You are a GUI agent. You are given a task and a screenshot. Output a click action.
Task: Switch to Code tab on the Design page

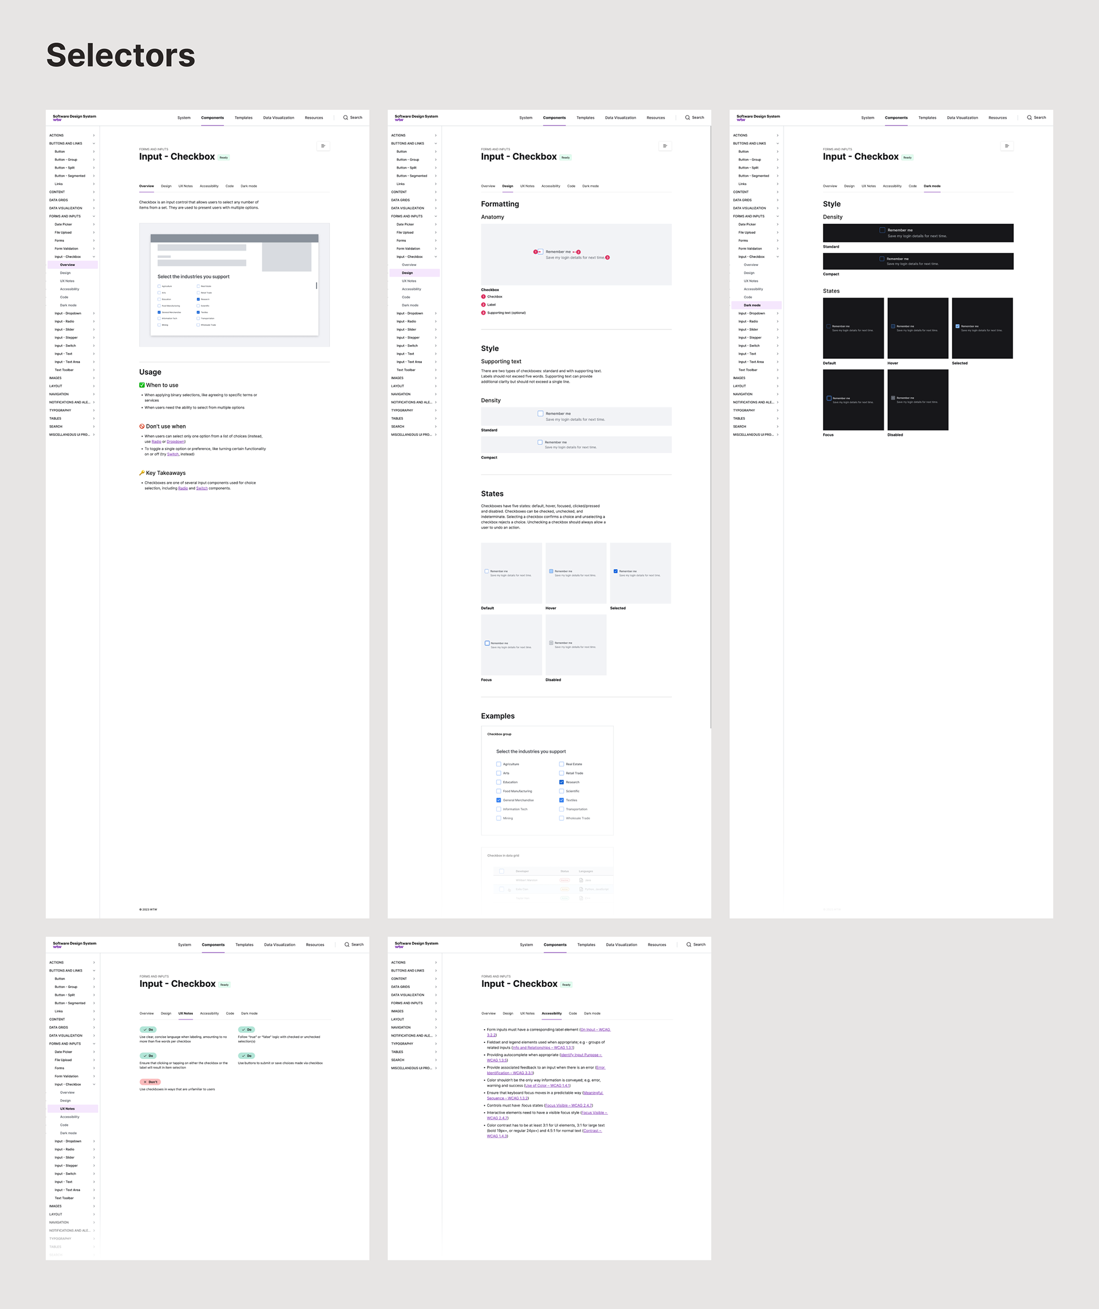pyautogui.click(x=571, y=187)
